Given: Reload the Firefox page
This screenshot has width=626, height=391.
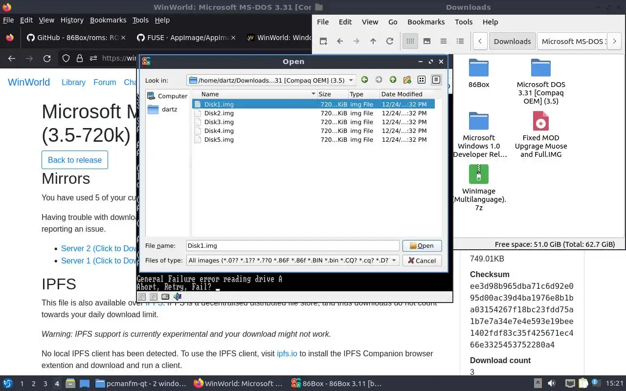Looking at the screenshot, I should click(47, 58).
